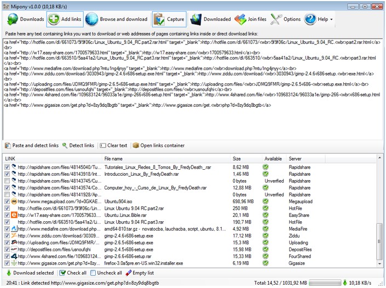
Task: Click the Detect links magnifier icon
Action: coord(65,146)
